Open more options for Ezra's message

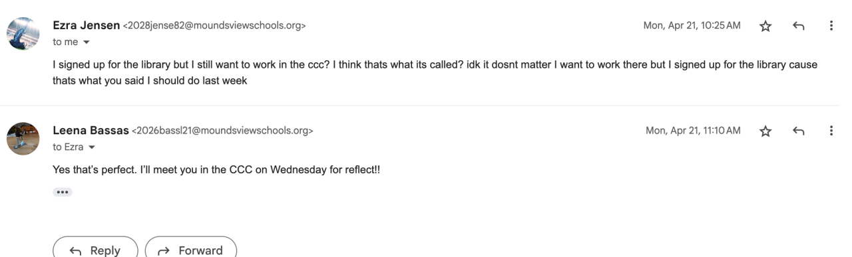[831, 26]
